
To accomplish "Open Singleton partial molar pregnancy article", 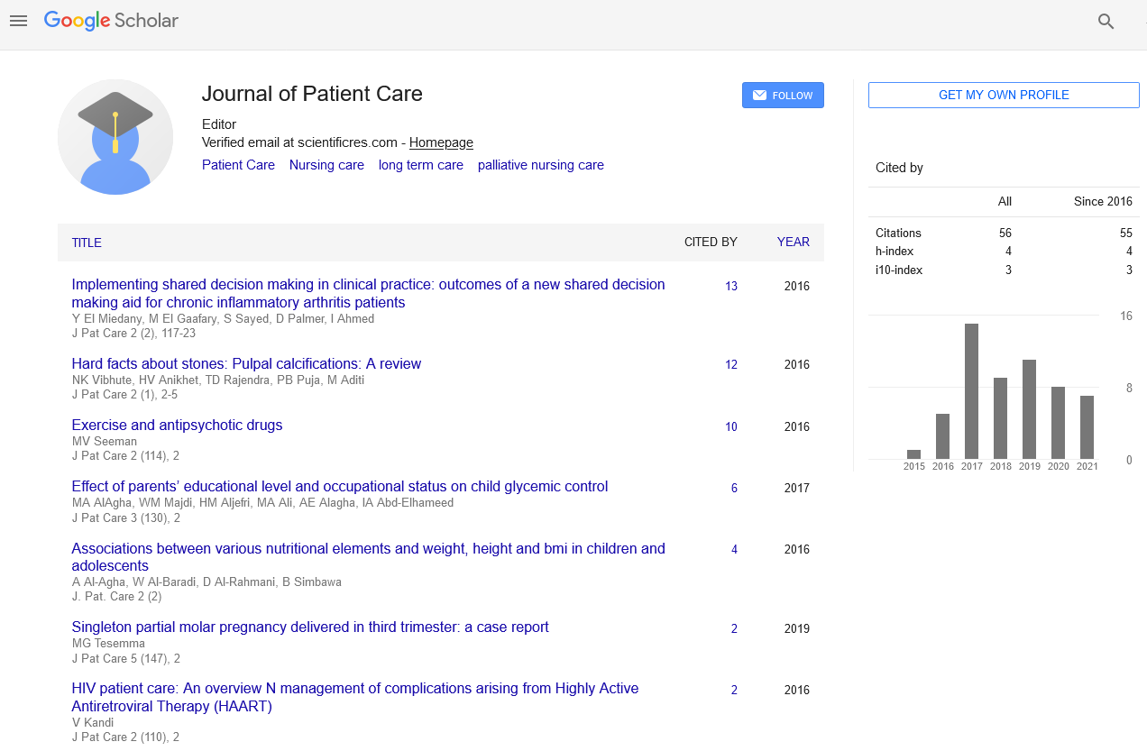I will click(310, 627).
